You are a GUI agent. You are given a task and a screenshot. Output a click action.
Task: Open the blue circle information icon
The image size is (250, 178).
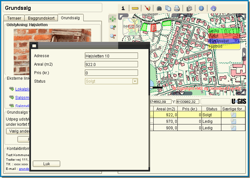(x=201, y=8)
